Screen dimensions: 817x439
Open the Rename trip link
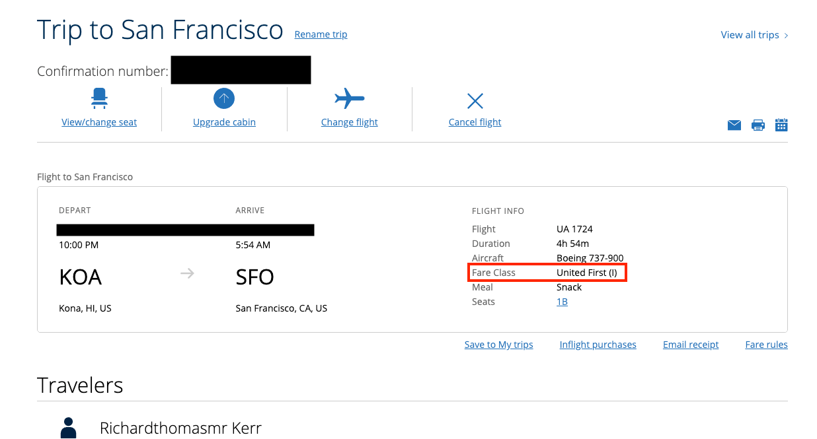click(x=321, y=34)
